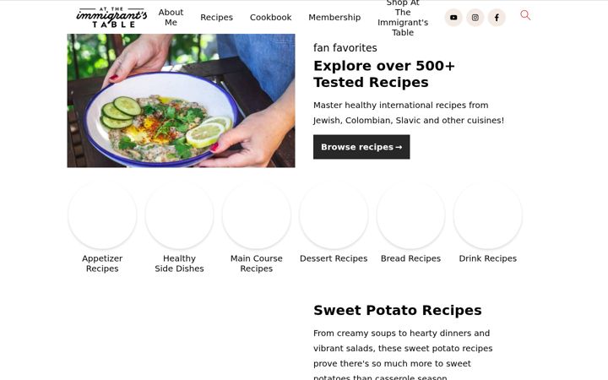Open the YouTube channel icon

coord(453,18)
